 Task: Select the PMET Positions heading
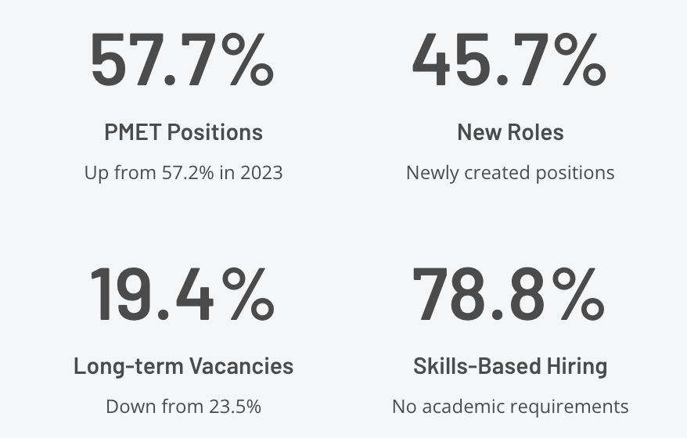pyautogui.click(x=184, y=132)
